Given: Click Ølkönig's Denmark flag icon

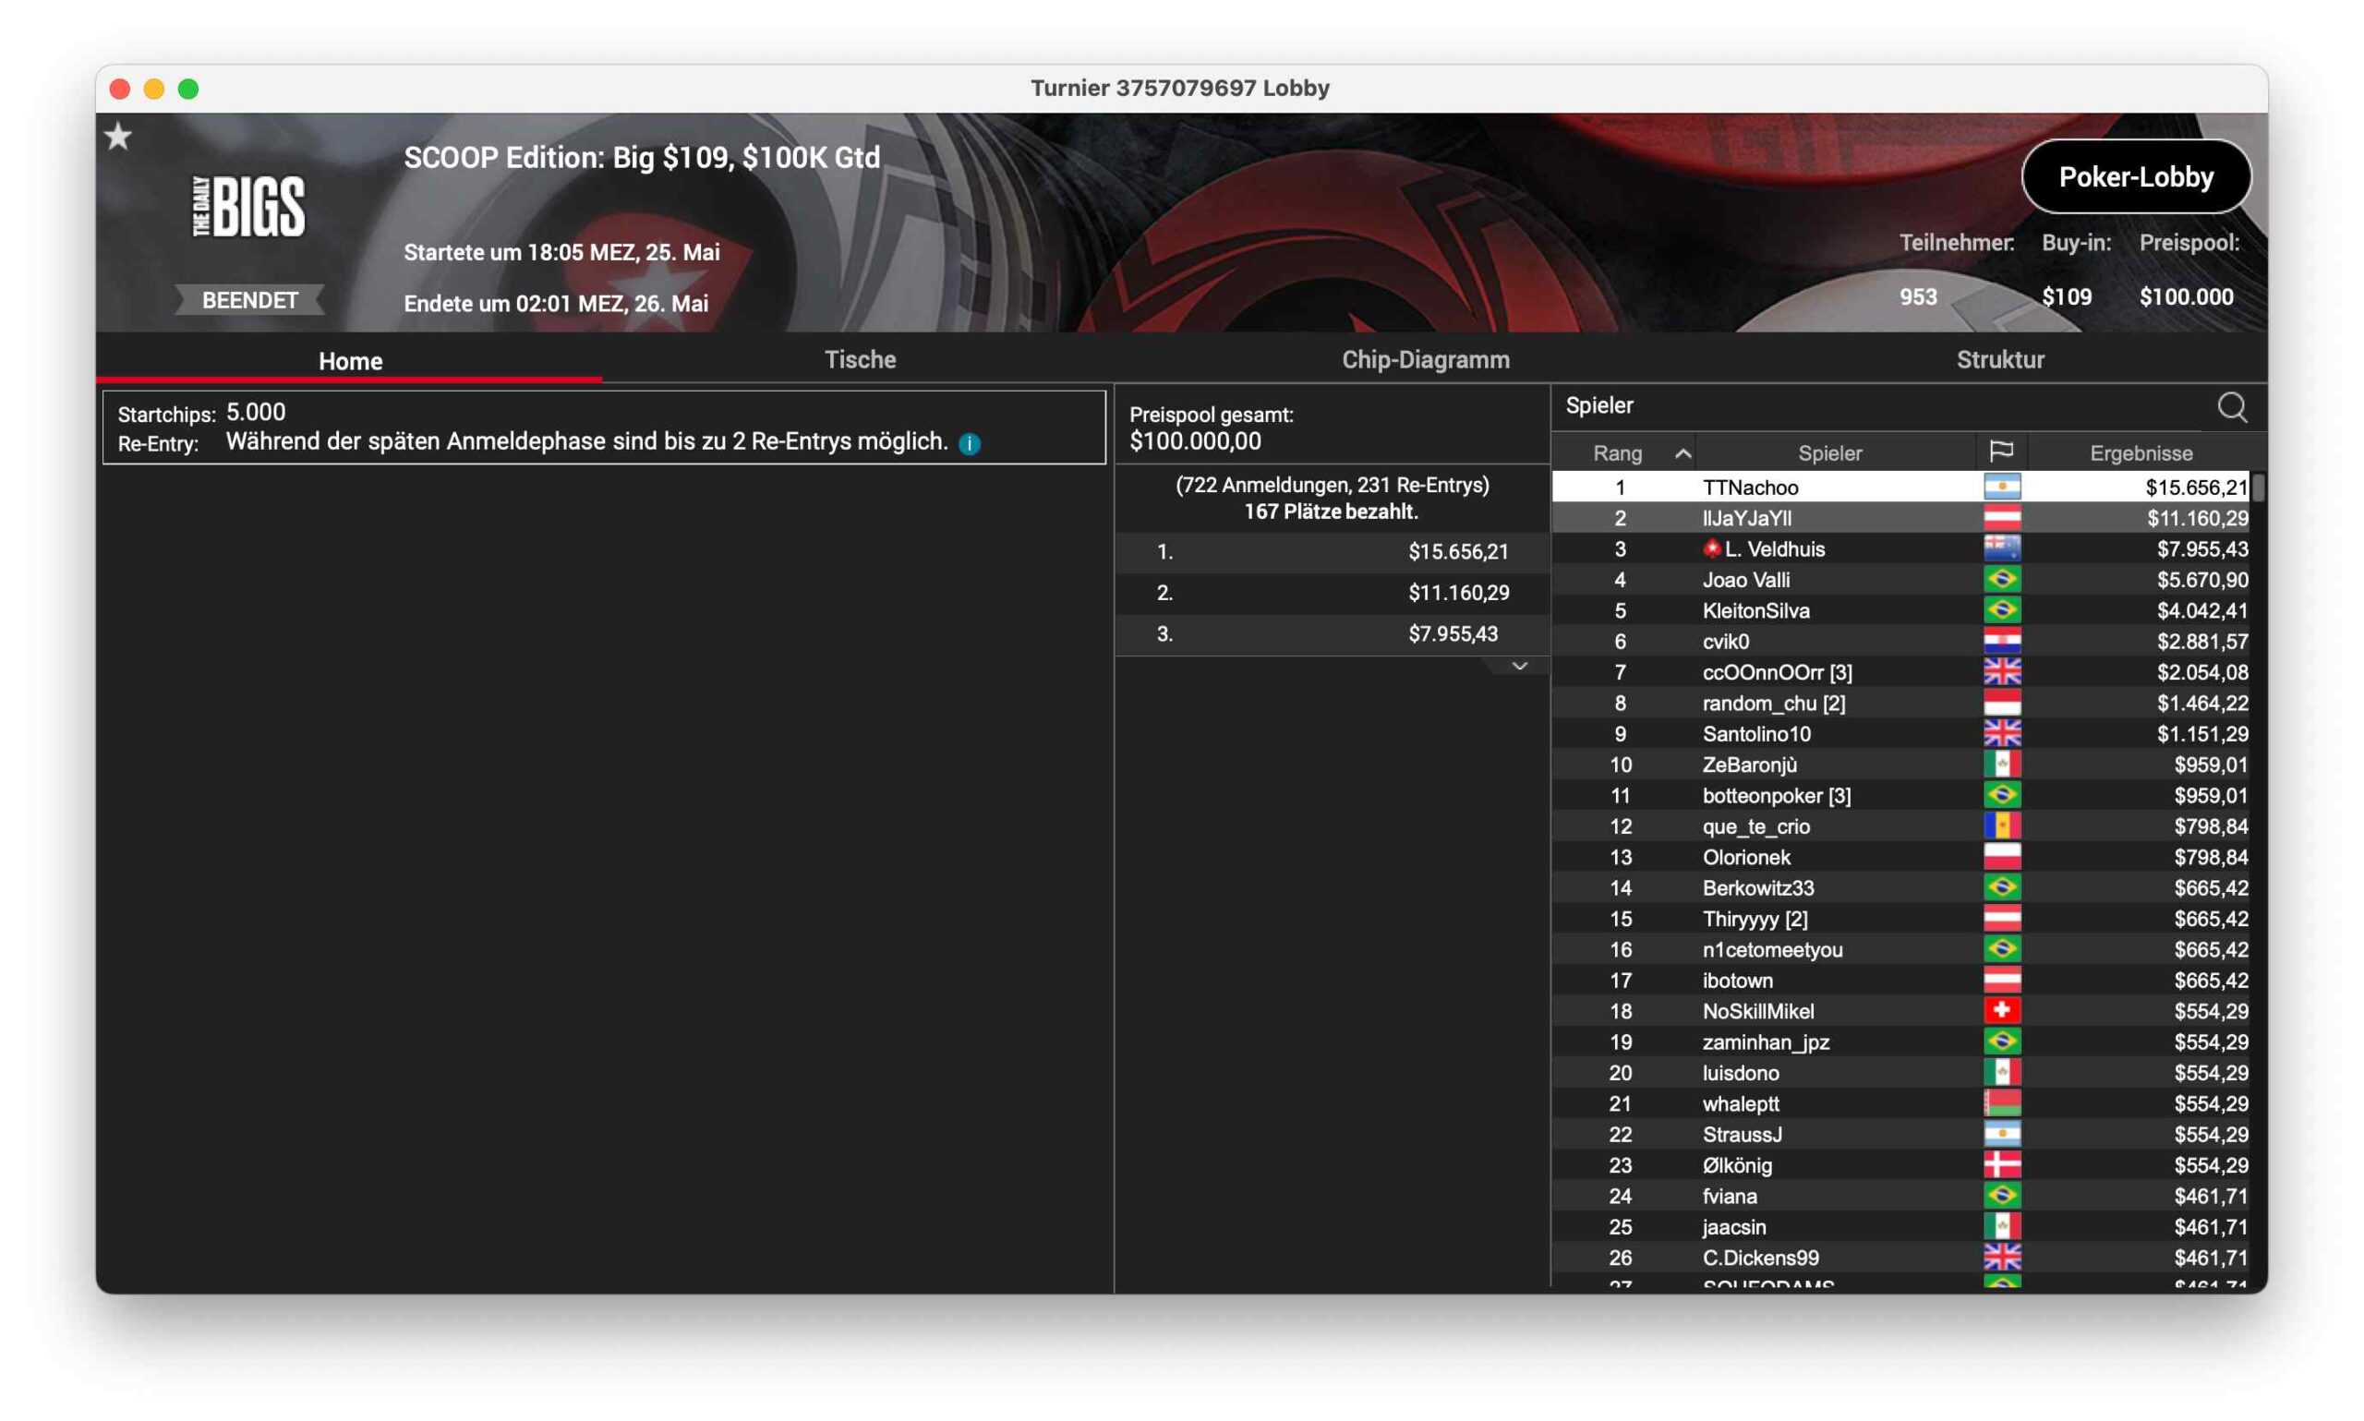Looking at the screenshot, I should tap(2000, 1164).
